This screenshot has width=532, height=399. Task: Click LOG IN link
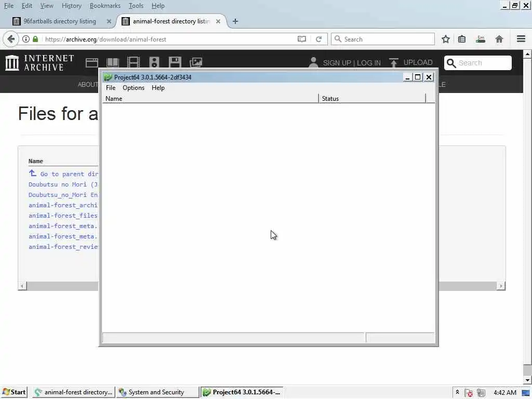[x=369, y=63]
